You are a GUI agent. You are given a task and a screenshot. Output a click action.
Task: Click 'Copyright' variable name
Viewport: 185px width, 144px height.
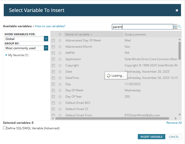pyautogui.click(x=72, y=65)
